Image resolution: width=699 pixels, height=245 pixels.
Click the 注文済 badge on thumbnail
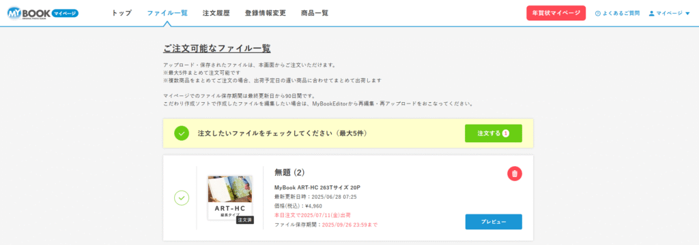245,220
